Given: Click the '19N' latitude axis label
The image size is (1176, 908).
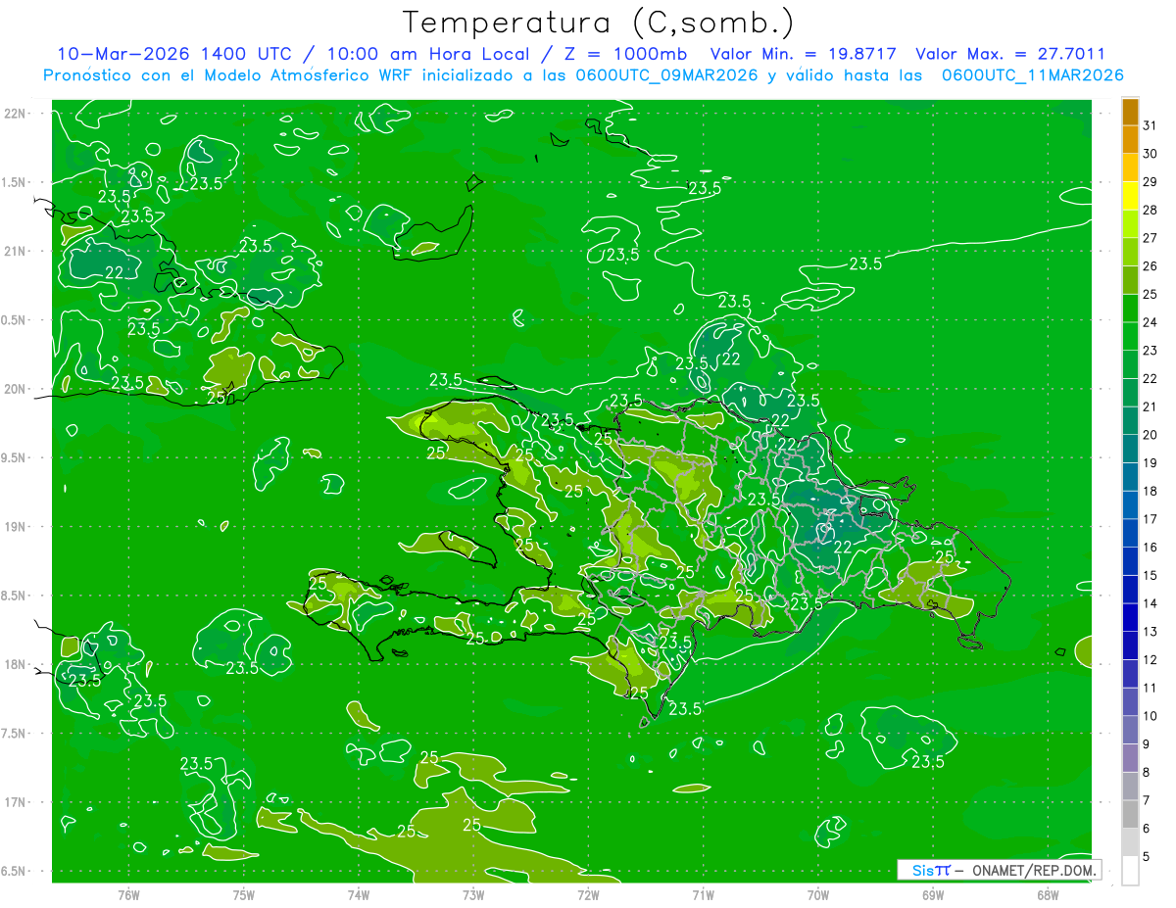Looking at the screenshot, I should point(16,527).
